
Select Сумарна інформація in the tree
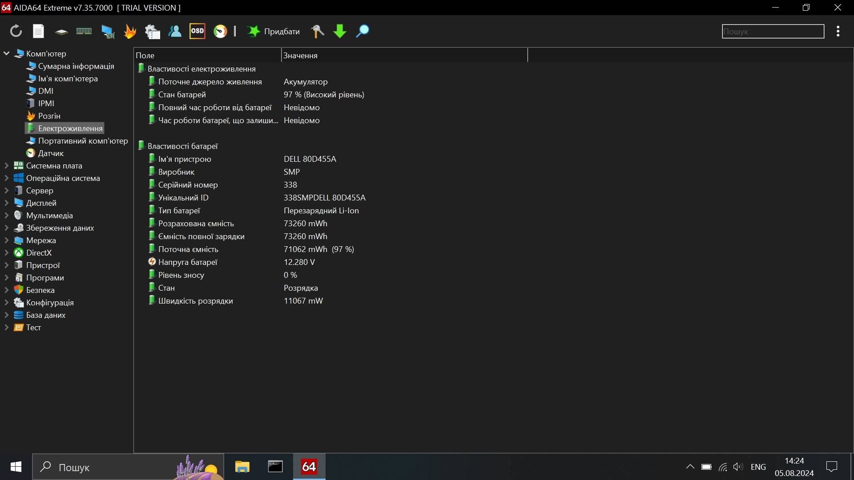(x=76, y=66)
